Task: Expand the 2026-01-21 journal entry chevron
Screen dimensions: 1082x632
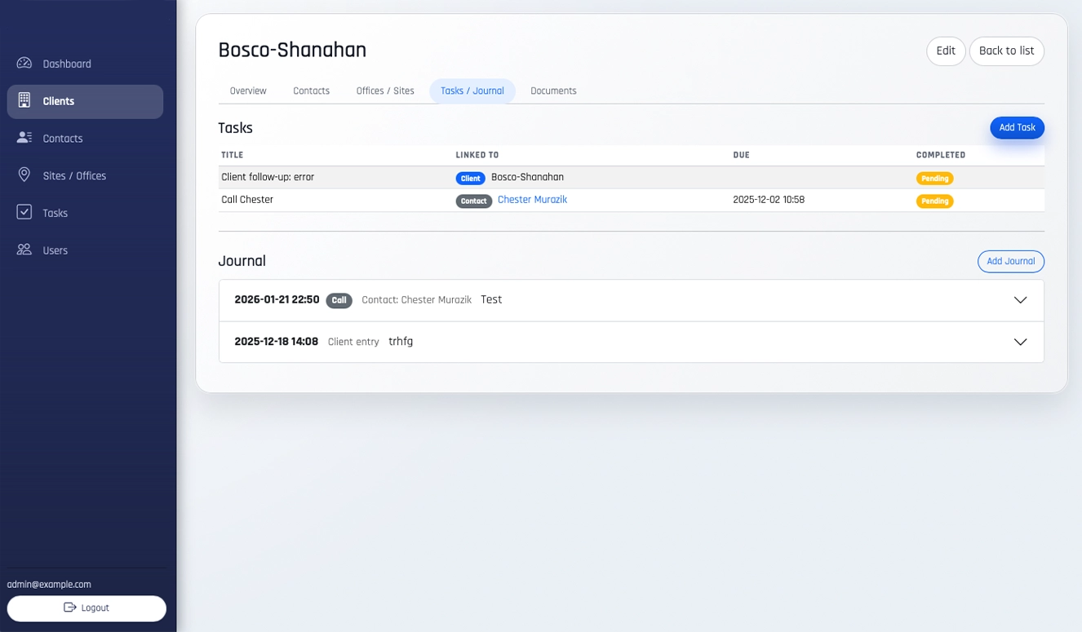Action: tap(1019, 300)
